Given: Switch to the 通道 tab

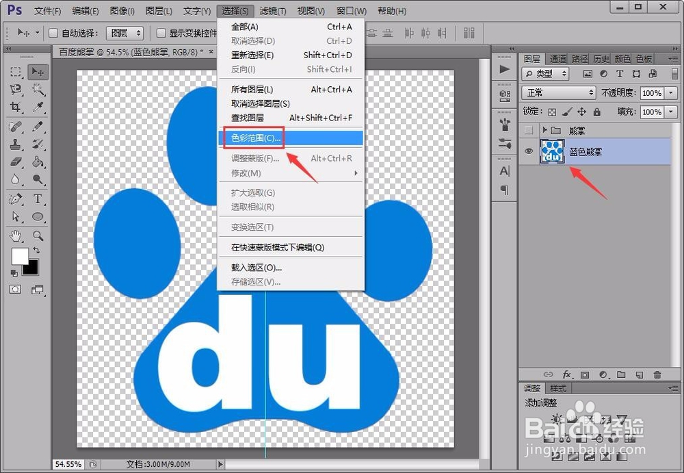Looking at the screenshot, I should (557, 58).
